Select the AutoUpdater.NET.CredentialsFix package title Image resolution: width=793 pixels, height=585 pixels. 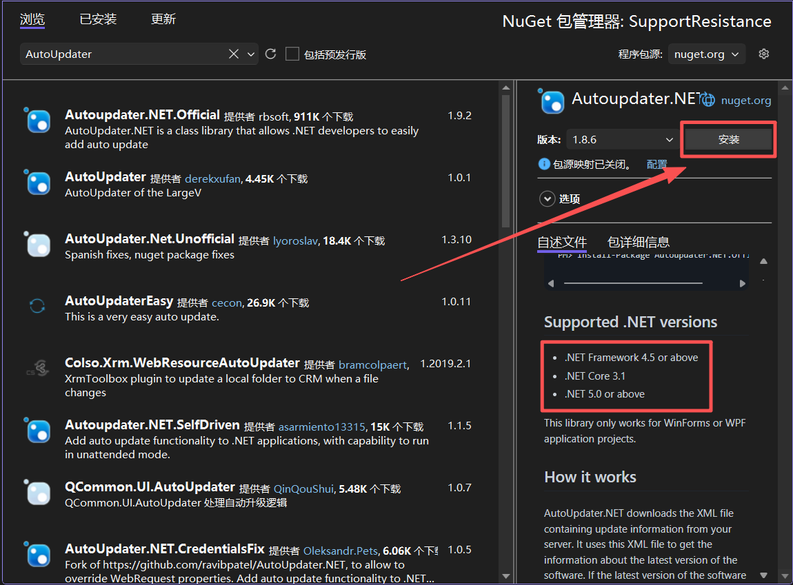tap(164, 548)
